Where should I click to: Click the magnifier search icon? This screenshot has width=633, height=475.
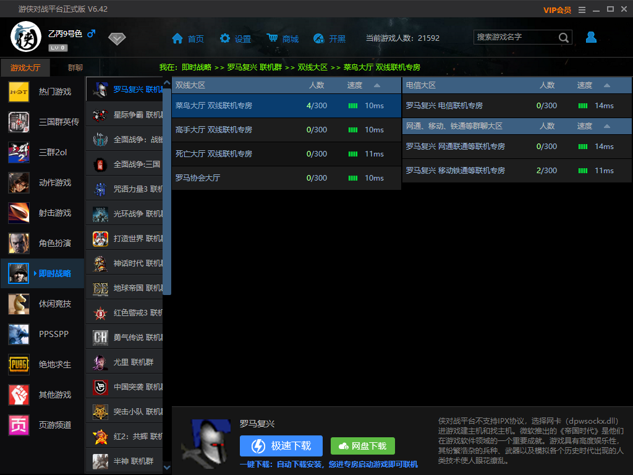[x=564, y=38]
